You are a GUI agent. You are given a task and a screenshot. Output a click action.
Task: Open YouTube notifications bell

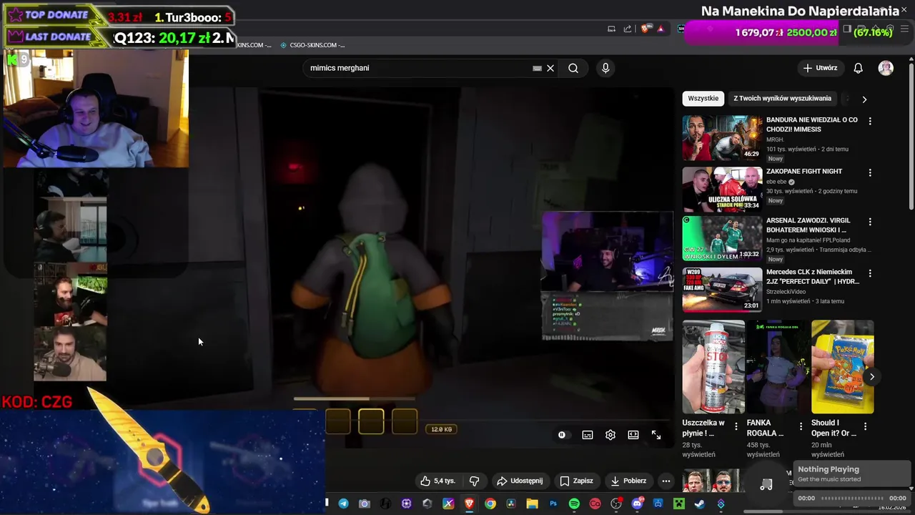tap(858, 68)
